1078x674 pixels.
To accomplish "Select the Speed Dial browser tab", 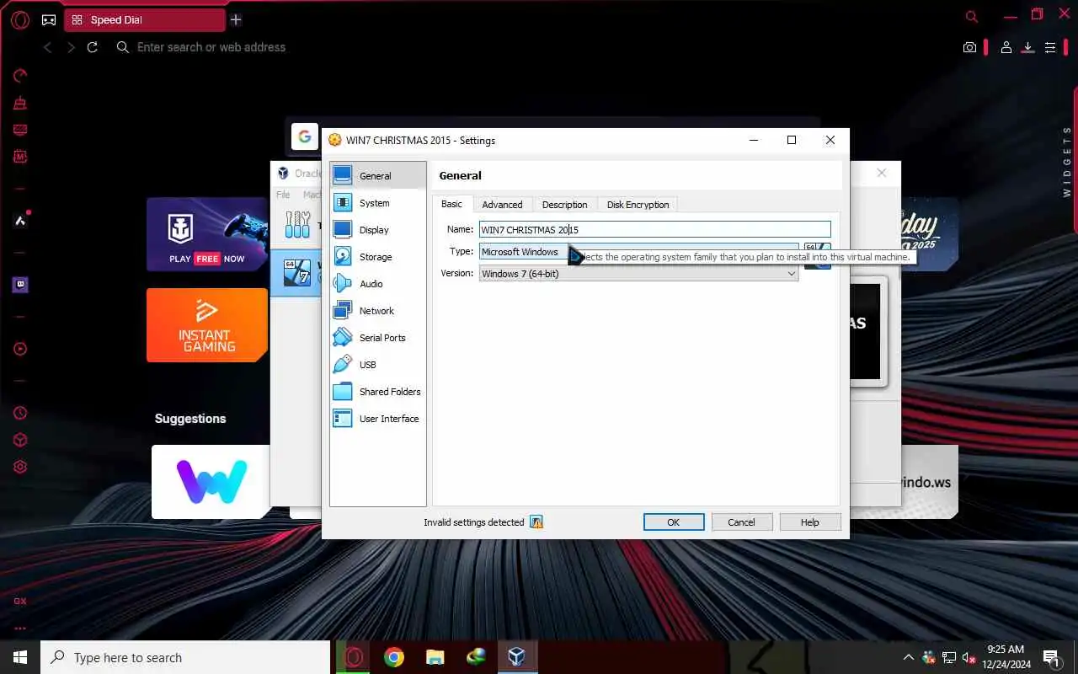I will (x=145, y=19).
